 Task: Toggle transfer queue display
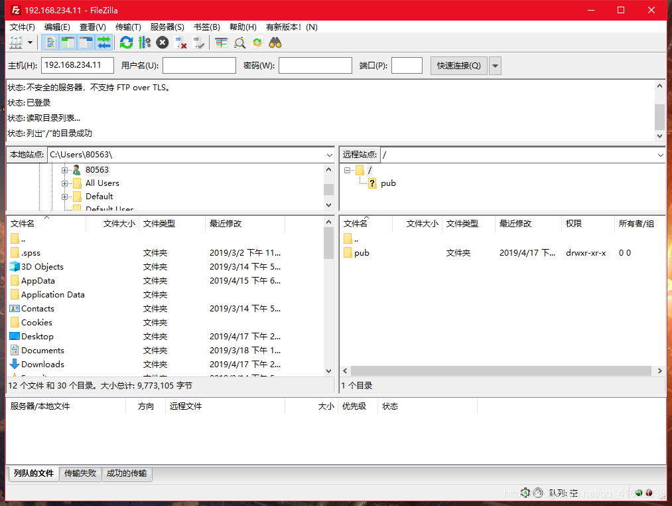tap(104, 42)
